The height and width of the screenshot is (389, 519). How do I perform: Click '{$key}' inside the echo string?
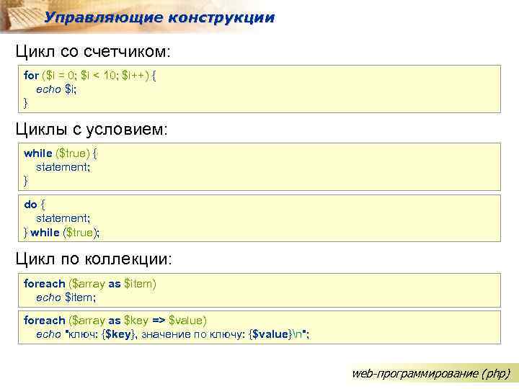tap(118, 334)
